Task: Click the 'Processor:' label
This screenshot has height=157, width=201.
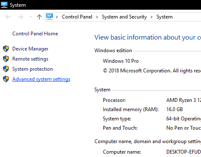Action: click(x=114, y=100)
